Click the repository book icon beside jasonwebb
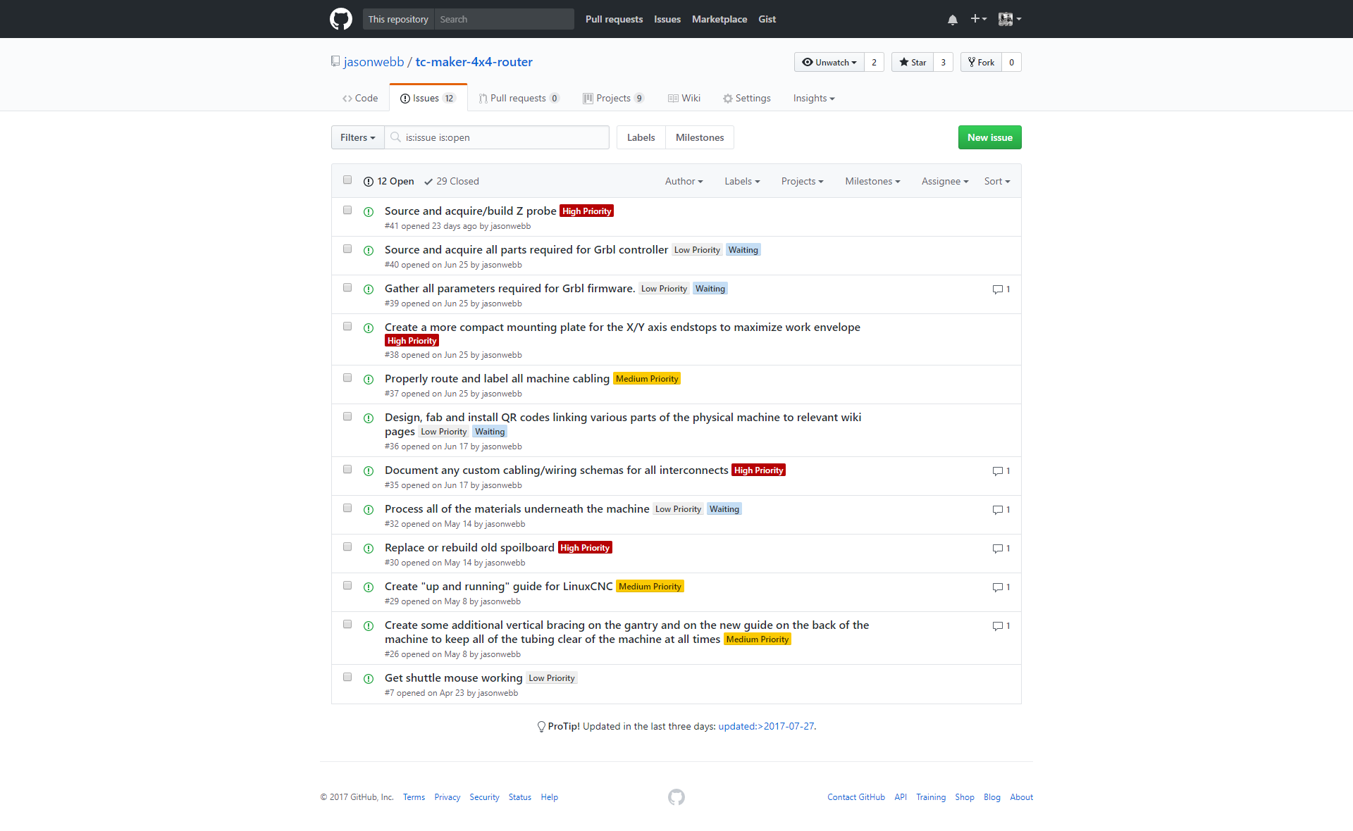 coord(335,61)
